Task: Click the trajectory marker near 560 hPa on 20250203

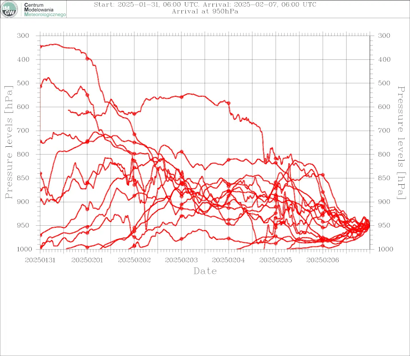Action: point(181,97)
